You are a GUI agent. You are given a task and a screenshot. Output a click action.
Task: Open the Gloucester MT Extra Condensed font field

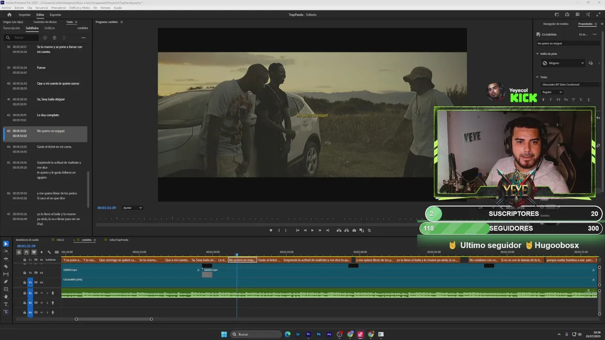pyautogui.click(x=570, y=85)
